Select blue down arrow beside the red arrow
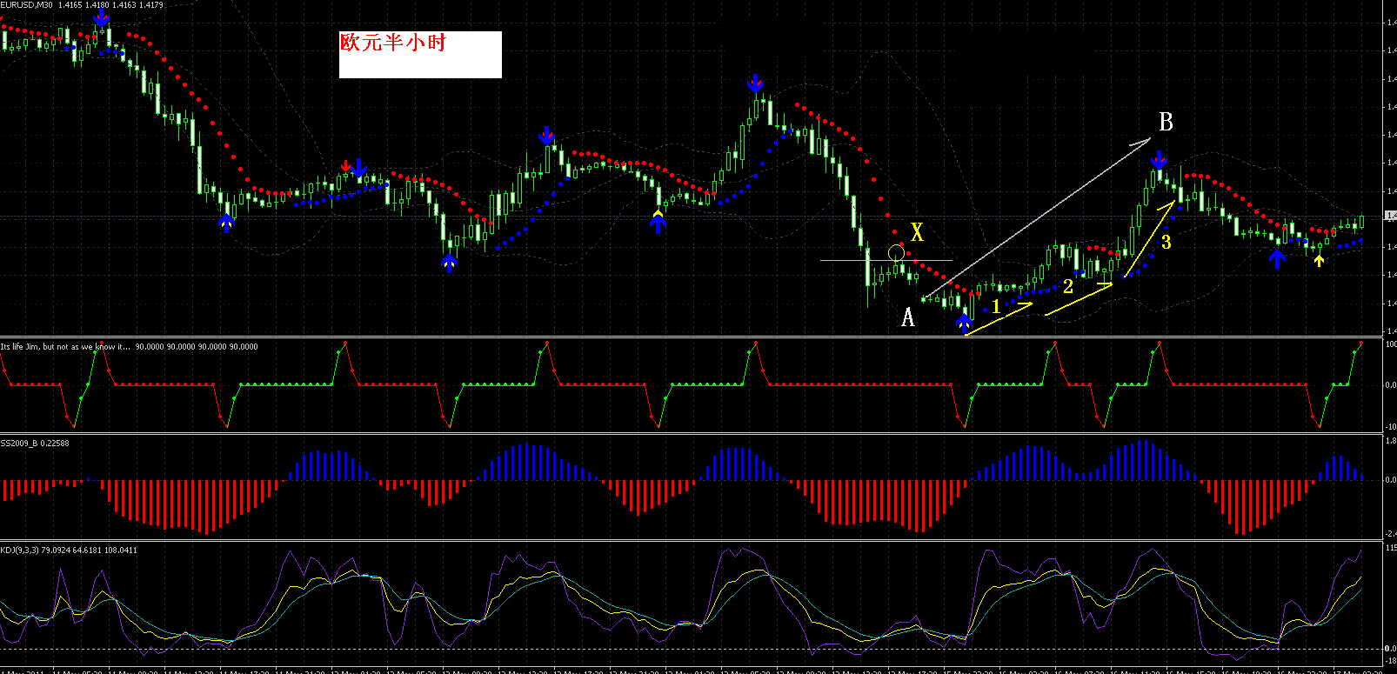Viewport: 1397px width, 674px height. [x=359, y=168]
